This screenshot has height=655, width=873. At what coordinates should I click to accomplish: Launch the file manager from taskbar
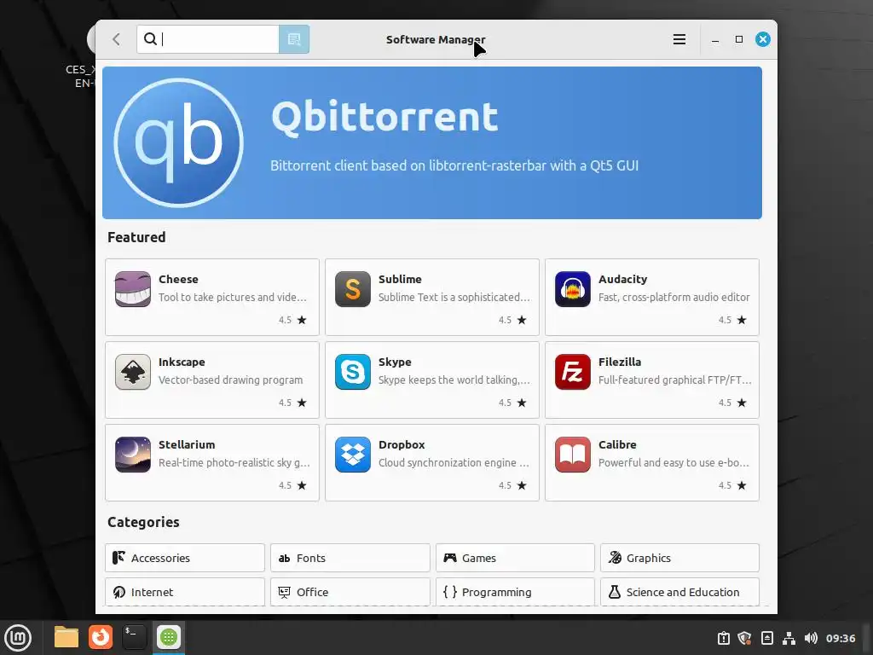coord(66,637)
